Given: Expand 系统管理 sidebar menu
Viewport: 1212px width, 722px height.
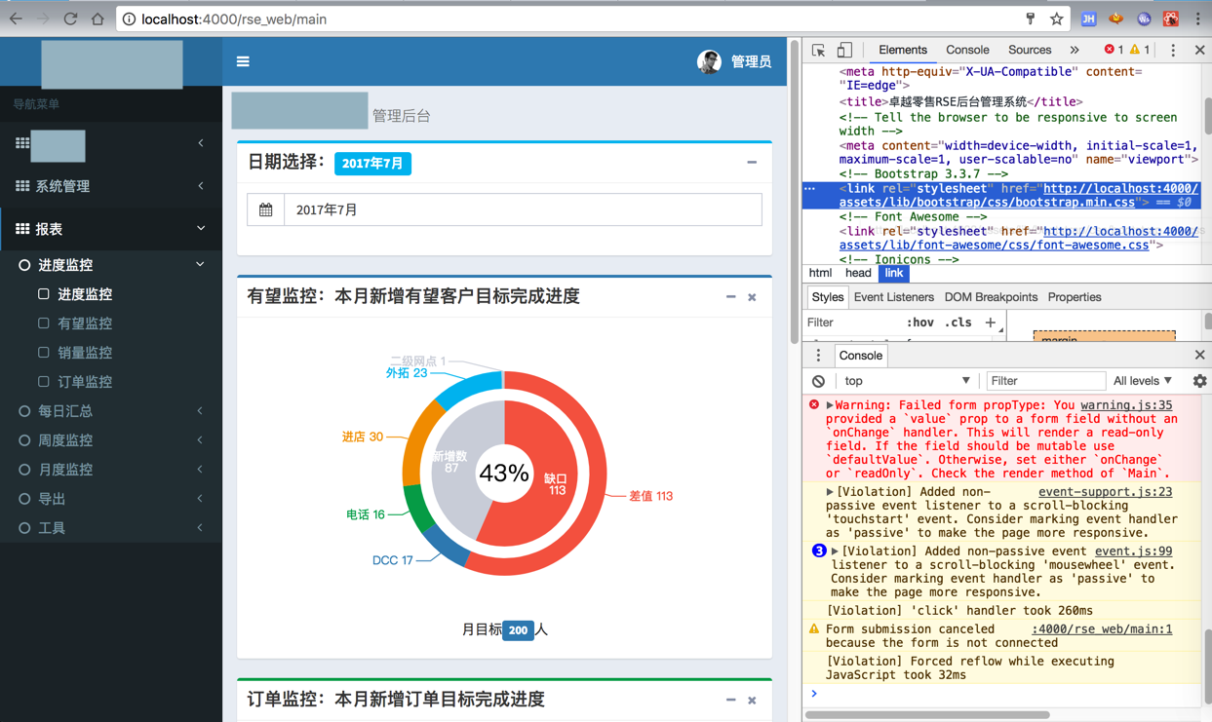Looking at the screenshot, I should [111, 186].
